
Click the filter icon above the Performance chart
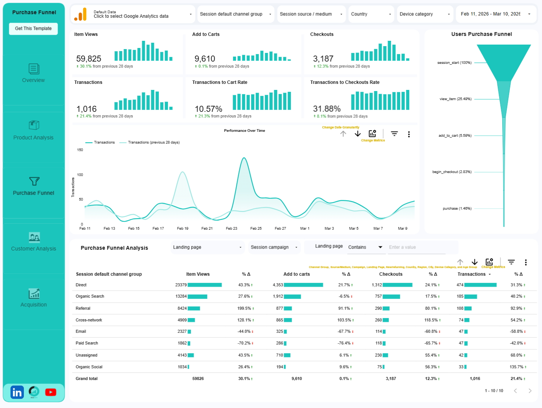[394, 134]
